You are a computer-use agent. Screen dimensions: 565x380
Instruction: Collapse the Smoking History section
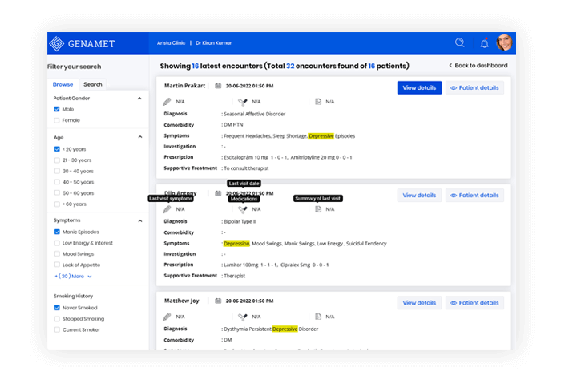tap(139, 297)
